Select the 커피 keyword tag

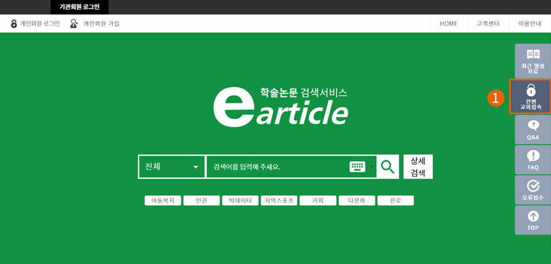pos(318,201)
